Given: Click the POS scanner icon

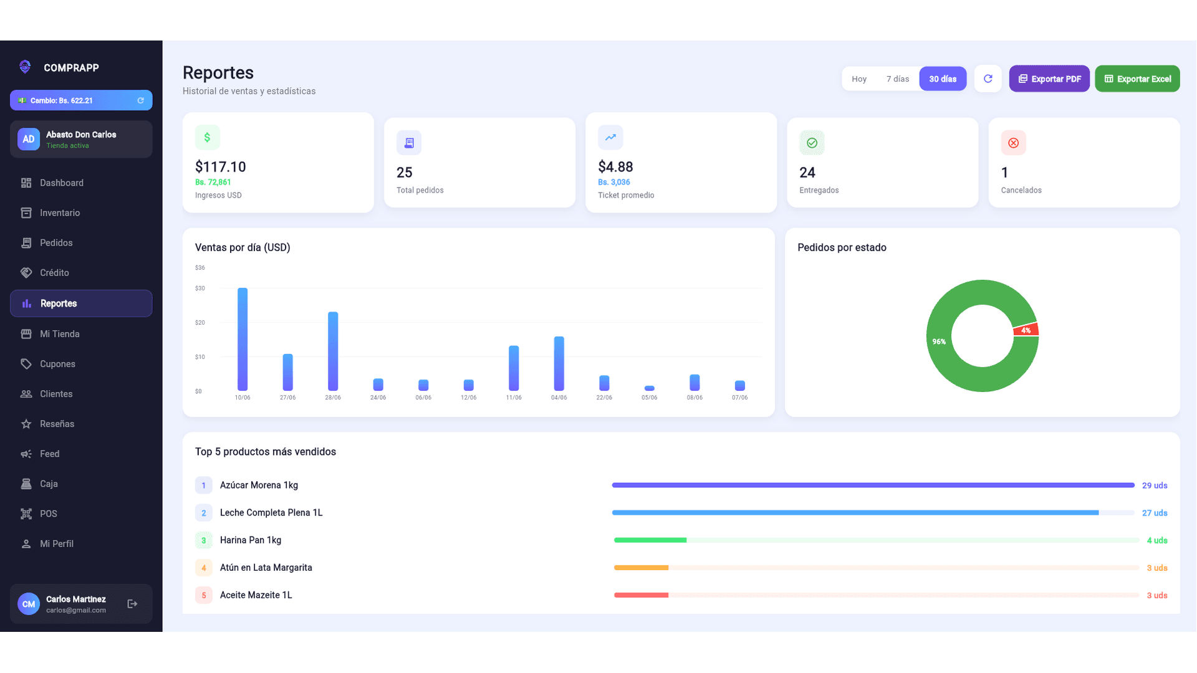Looking at the screenshot, I should point(26,513).
